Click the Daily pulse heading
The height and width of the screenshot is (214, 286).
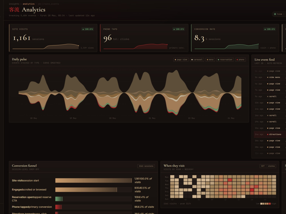pyautogui.click(x=19, y=59)
